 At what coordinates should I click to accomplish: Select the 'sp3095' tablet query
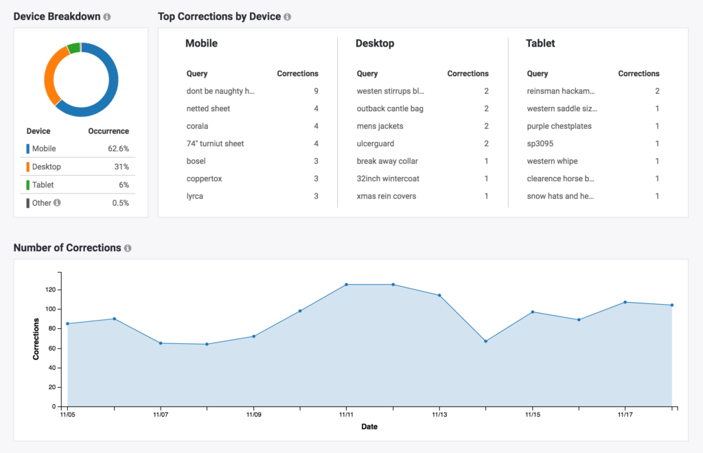pos(540,143)
